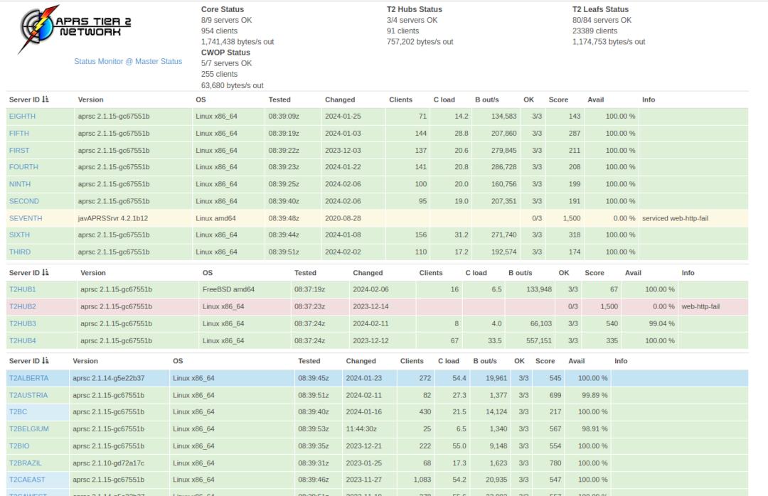Open the T2BRAZIL server link

pyautogui.click(x=26, y=463)
